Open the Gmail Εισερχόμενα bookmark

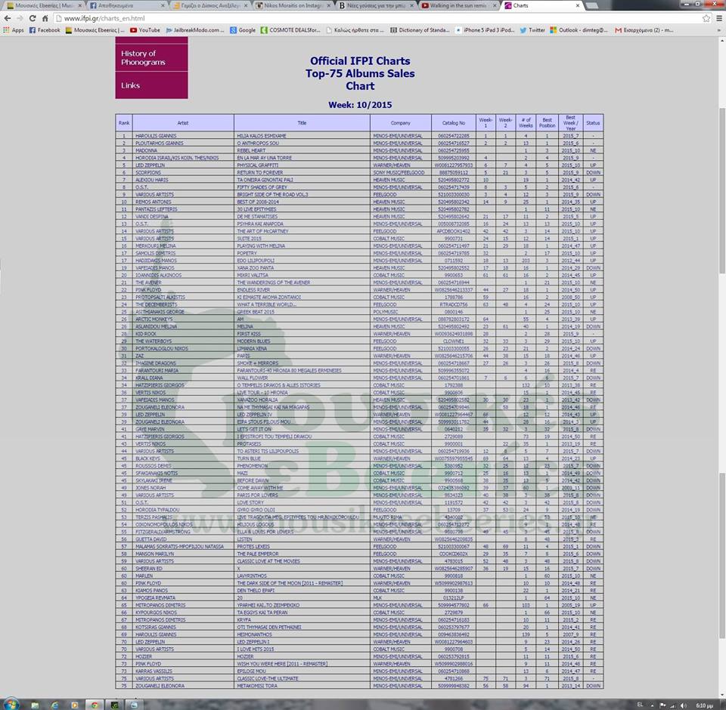pyautogui.click(x=644, y=30)
